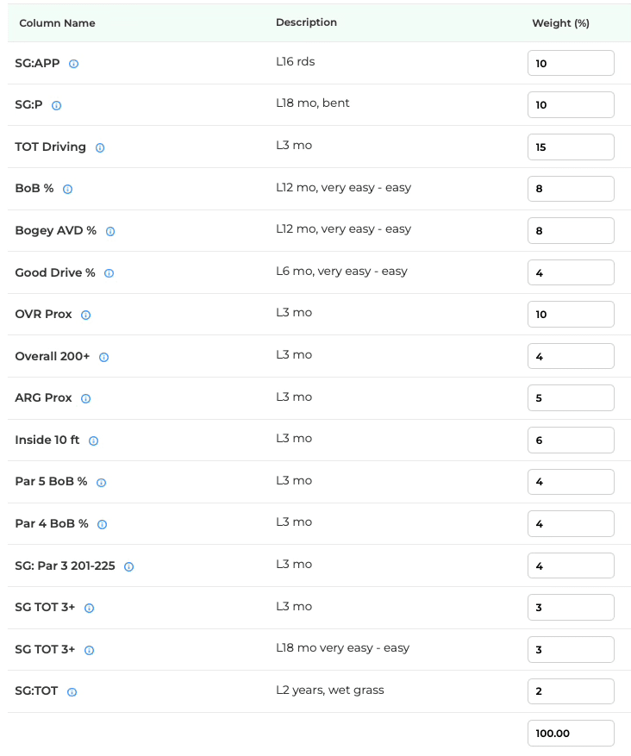Click the Inside 10 ft weight field
The height and width of the screenshot is (756, 631).
click(x=571, y=440)
